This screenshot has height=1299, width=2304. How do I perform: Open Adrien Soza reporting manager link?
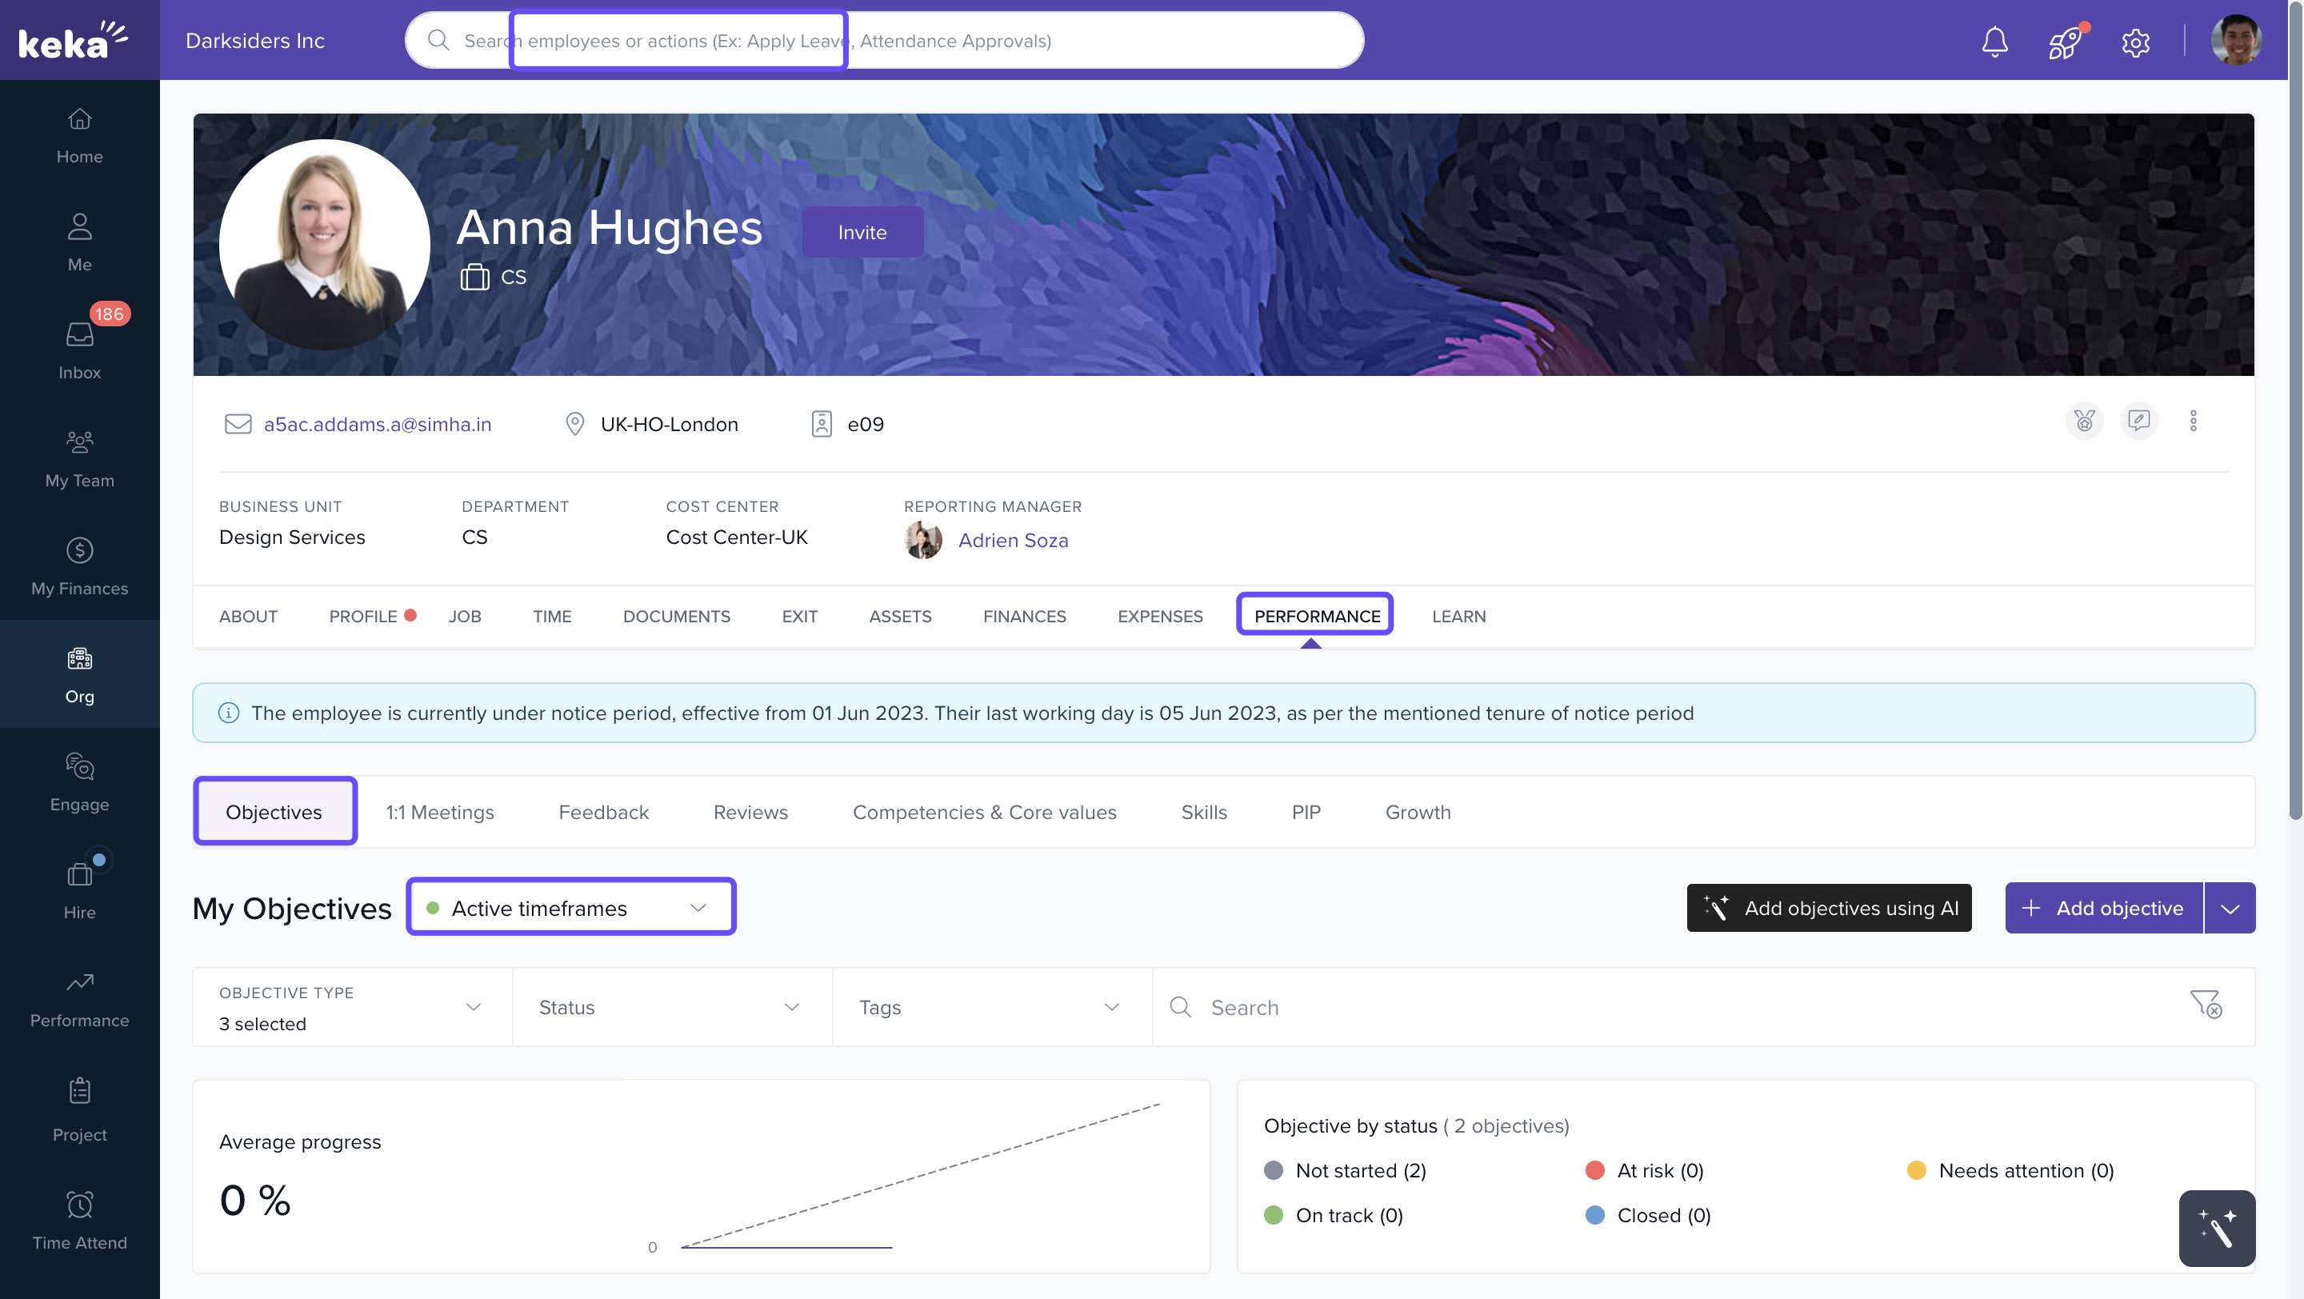point(1013,540)
